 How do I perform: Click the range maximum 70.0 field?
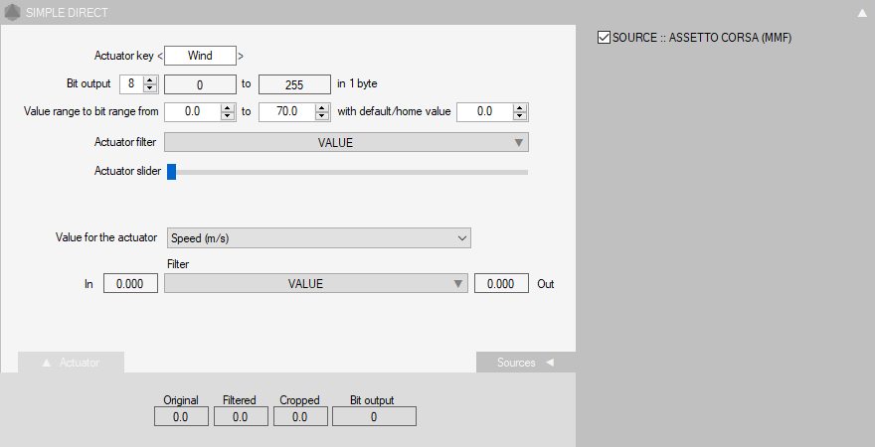[286, 112]
